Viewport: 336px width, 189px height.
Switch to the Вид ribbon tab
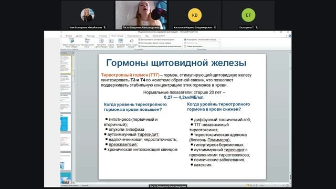pyautogui.click(x=147, y=36)
